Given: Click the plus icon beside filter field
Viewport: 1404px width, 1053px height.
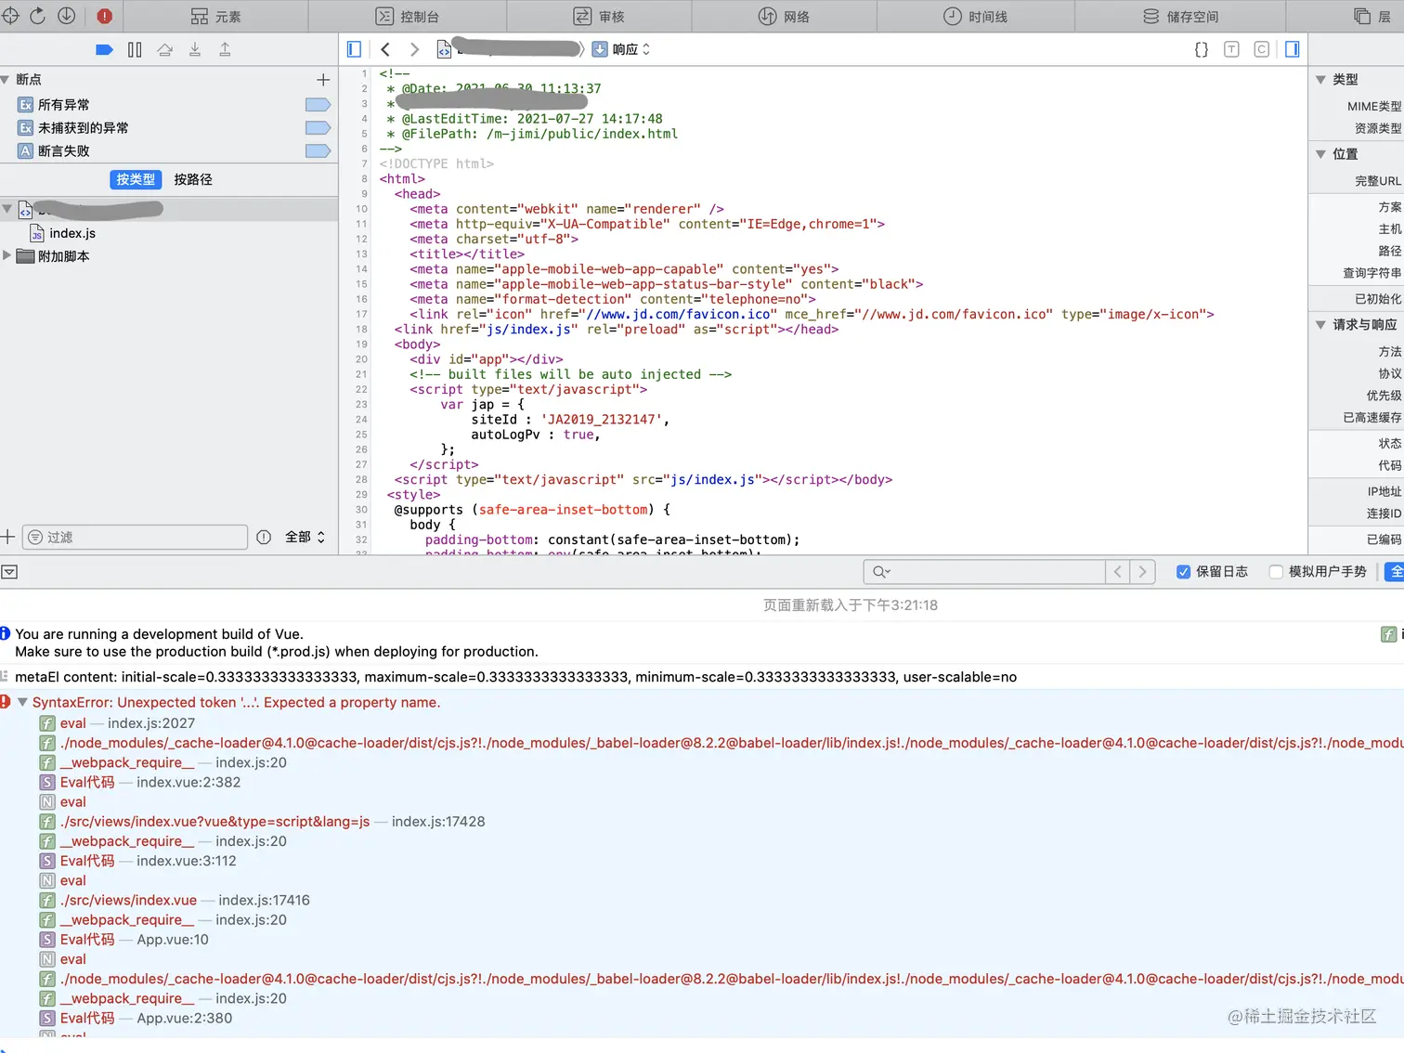Looking at the screenshot, I should 8,537.
